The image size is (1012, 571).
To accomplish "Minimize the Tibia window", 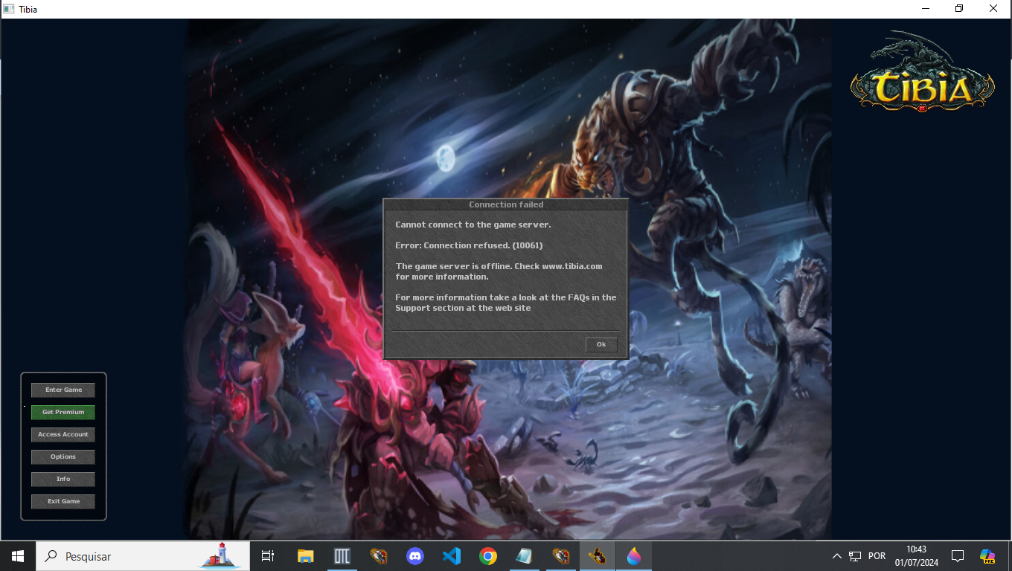I will 925,9.
